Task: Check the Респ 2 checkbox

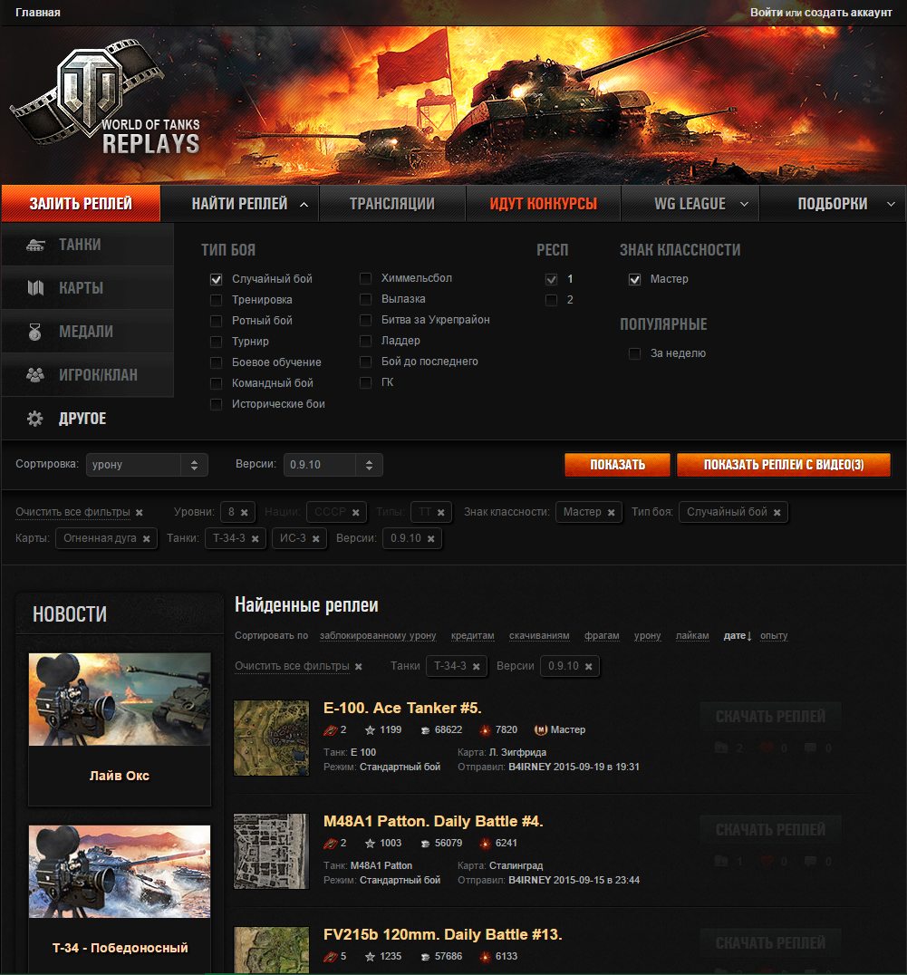Action: click(x=551, y=300)
